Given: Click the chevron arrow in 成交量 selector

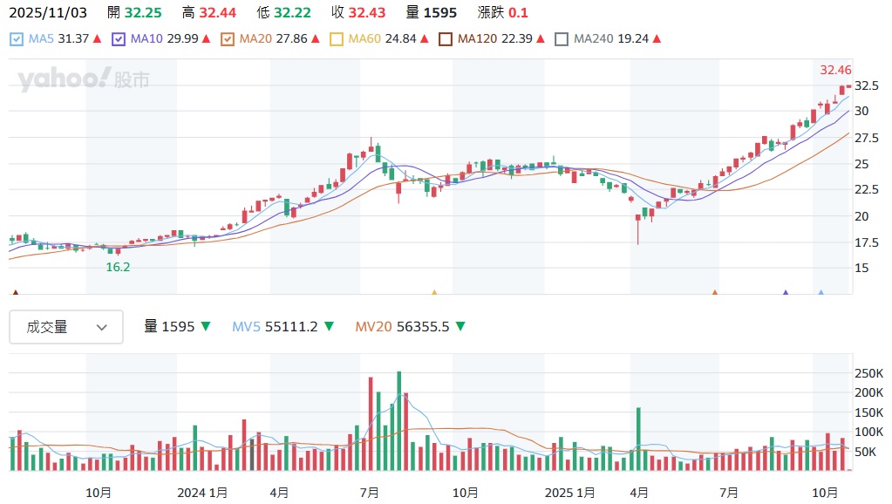Looking at the screenshot, I should (102, 327).
